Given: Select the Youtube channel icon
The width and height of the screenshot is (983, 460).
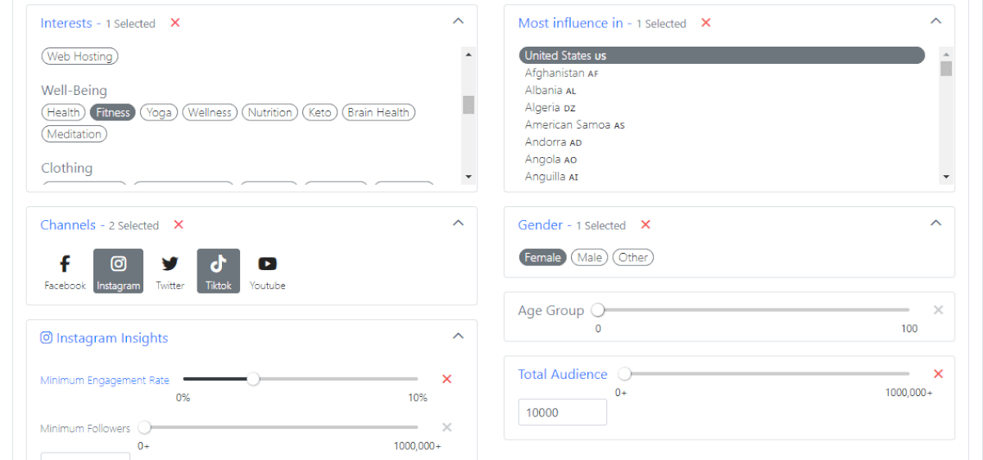Looking at the screenshot, I should pyautogui.click(x=267, y=272).
